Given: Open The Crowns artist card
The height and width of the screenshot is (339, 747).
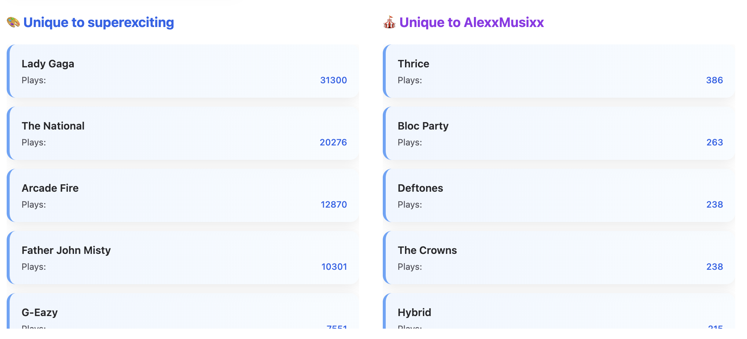Looking at the screenshot, I should click(559, 258).
